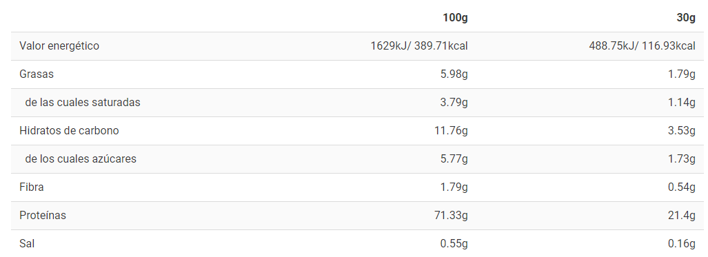Select the Grasas row label

point(36,74)
